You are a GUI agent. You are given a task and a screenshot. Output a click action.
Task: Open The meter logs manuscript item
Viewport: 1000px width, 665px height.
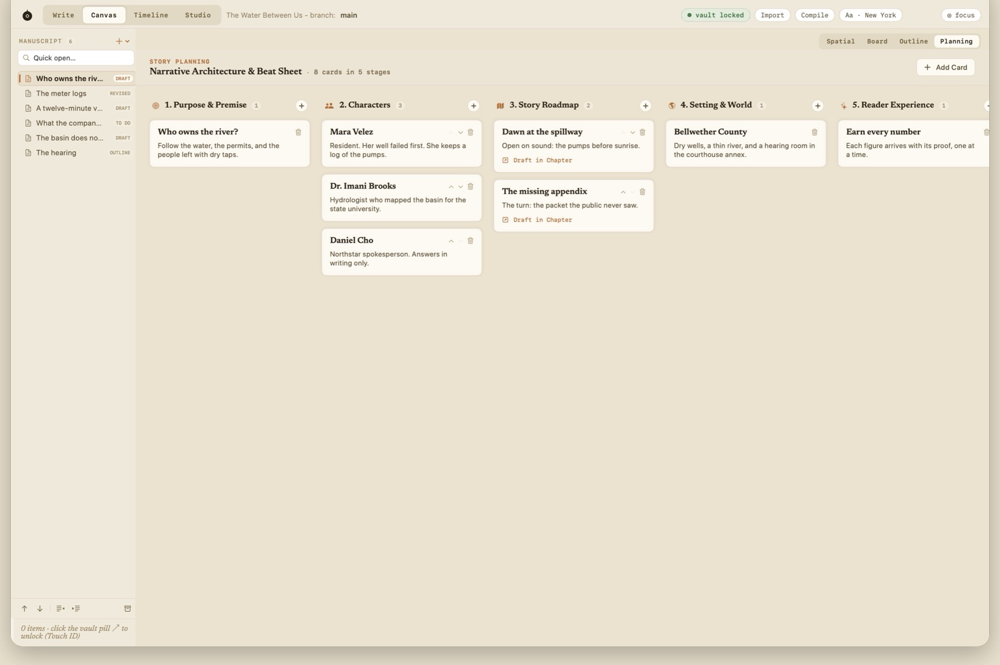coord(76,93)
